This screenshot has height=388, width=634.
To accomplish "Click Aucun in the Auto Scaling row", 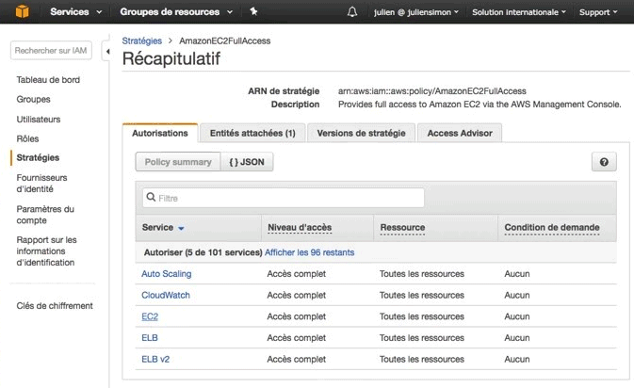I will coord(517,274).
